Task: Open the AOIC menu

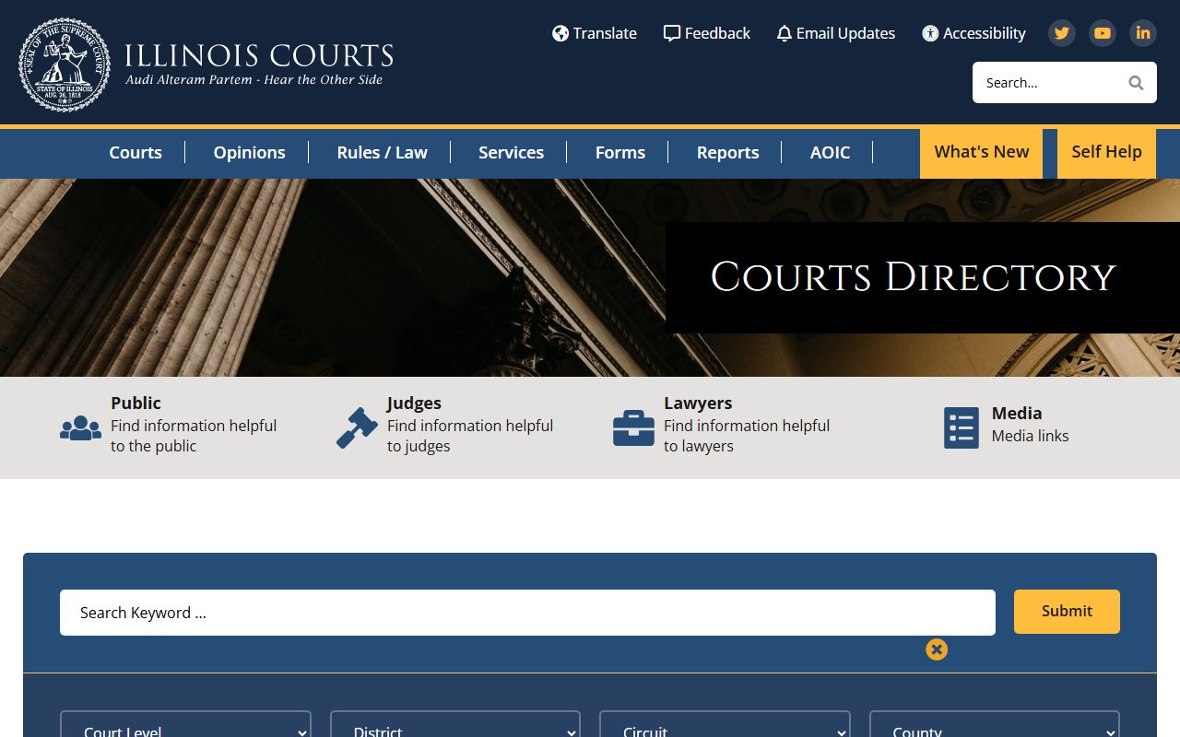Action: pyautogui.click(x=831, y=153)
